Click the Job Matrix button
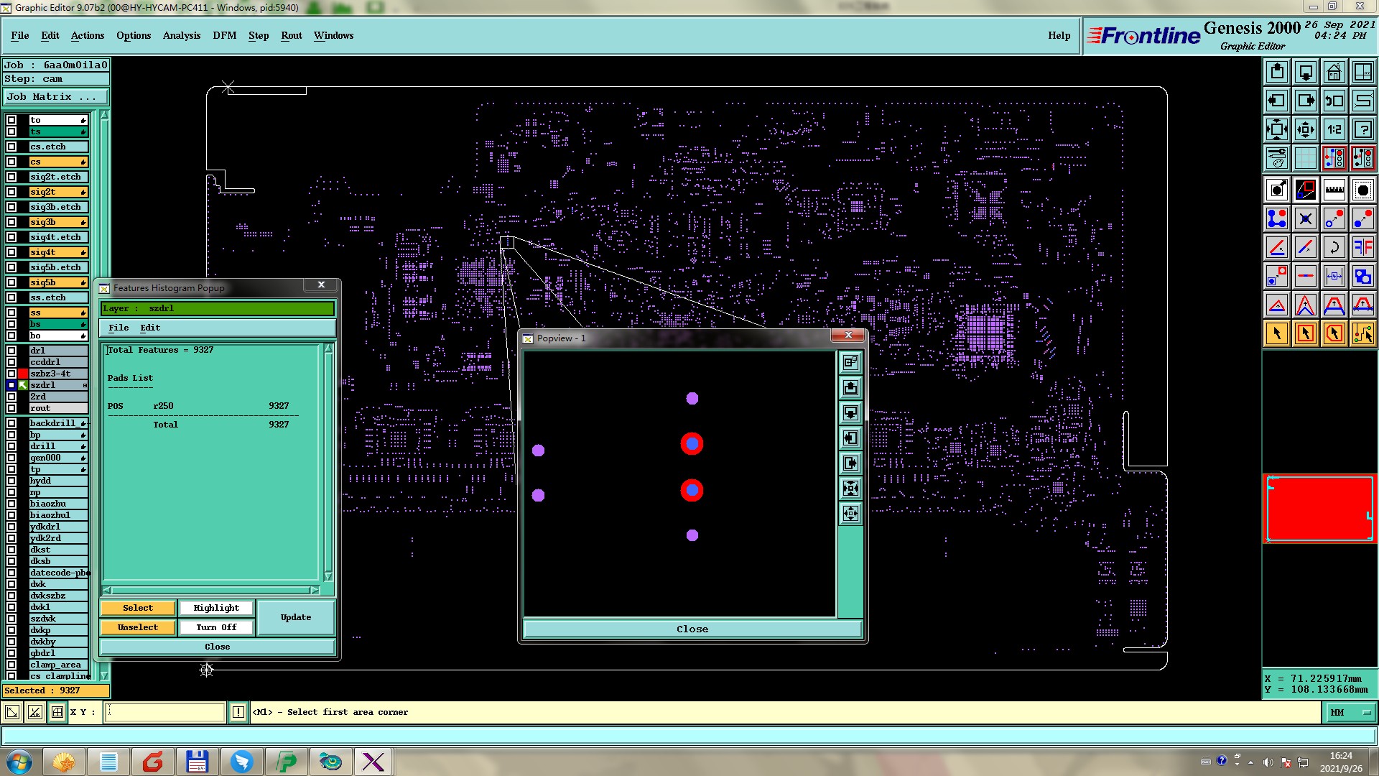Screen dimensions: 1379x776 56,96
